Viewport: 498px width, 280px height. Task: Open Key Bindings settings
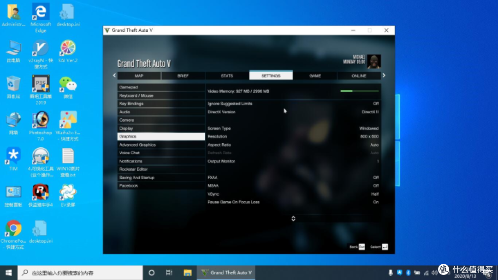[x=161, y=104]
